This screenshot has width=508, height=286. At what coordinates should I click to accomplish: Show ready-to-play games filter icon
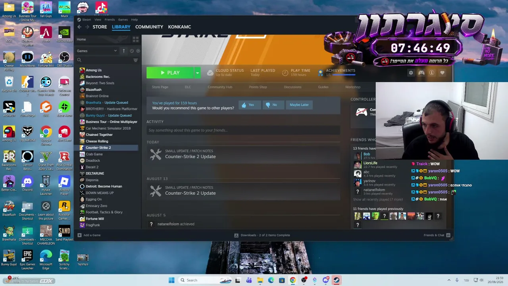(138, 51)
